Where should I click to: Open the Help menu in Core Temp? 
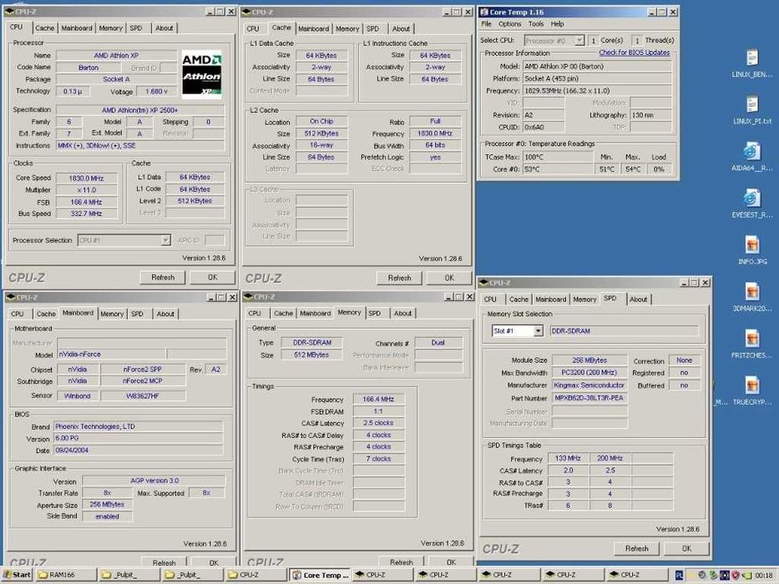(x=557, y=24)
